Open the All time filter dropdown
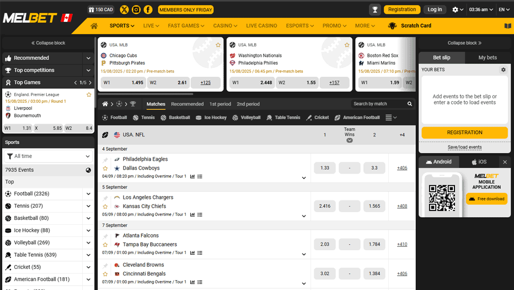Screen dimensions: 514x290 (x=48, y=156)
